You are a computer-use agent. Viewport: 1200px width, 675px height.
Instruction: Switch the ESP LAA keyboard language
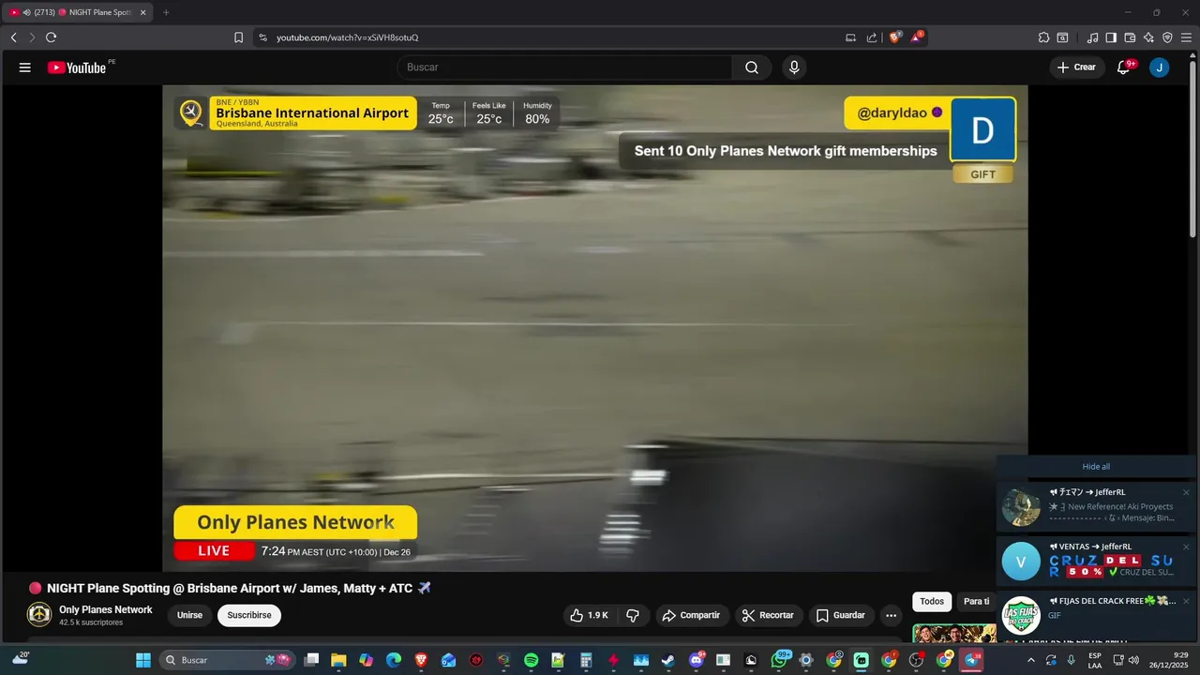point(1095,660)
